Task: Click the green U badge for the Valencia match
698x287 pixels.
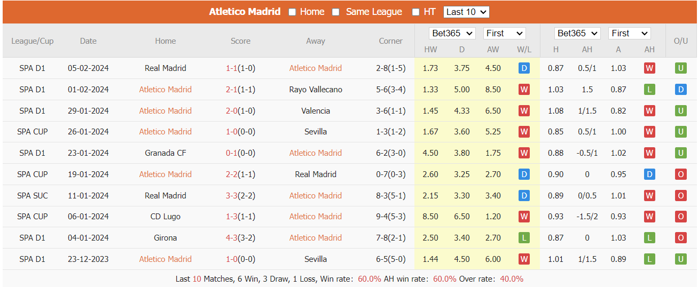Action: tap(680, 111)
